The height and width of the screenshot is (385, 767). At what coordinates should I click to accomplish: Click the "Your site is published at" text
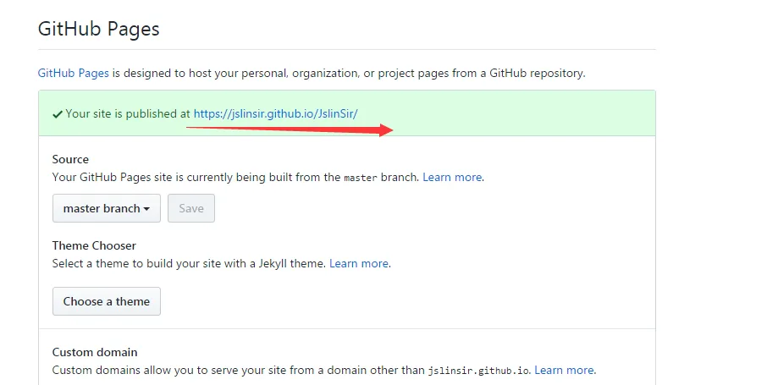coord(128,113)
